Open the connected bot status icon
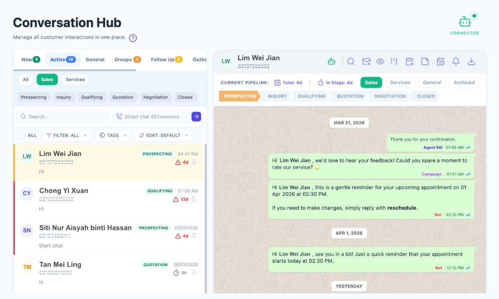499x299 pixels. [x=465, y=22]
